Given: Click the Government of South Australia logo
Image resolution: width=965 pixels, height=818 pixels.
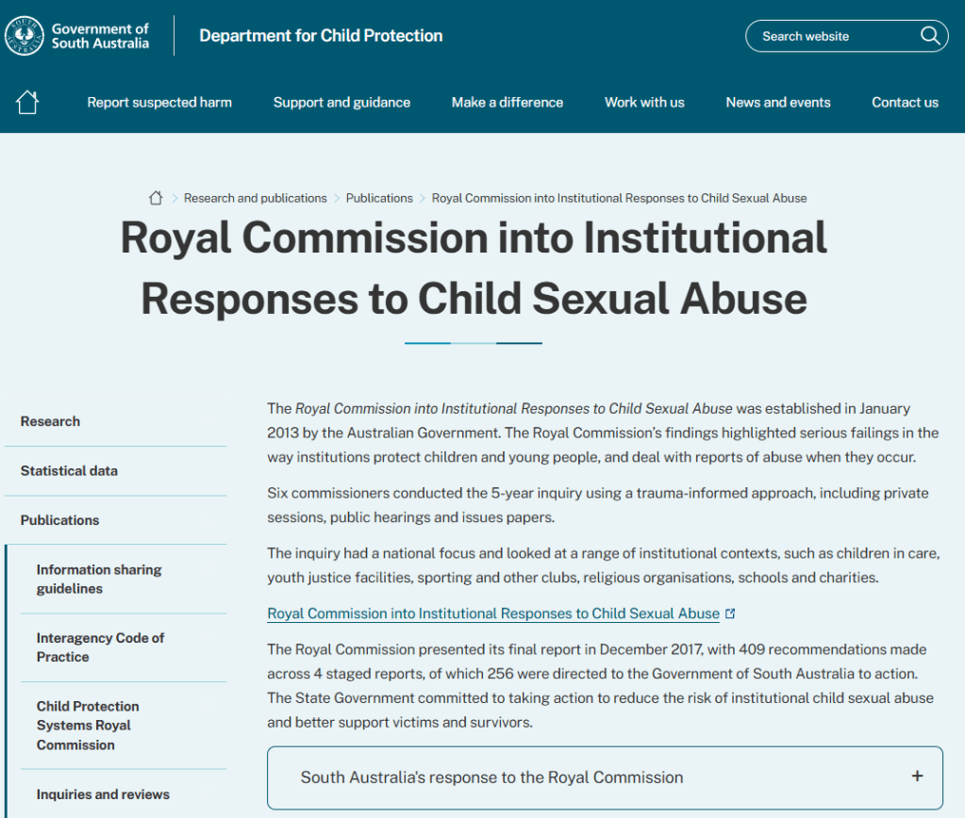Looking at the screenshot, I should [x=77, y=36].
